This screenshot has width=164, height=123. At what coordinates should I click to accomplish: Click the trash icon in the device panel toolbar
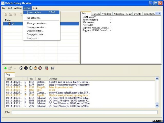pyautogui.click(x=15, y=15)
